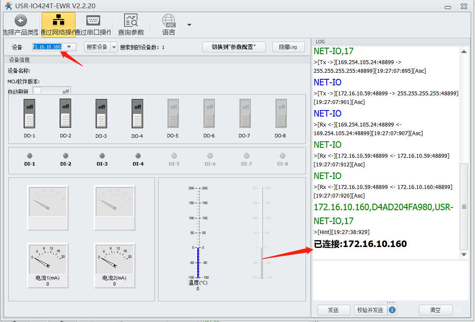The height and width of the screenshot is (322, 475).
Task: Click the 温度 thermometer gauge bar
Action: click(x=198, y=234)
